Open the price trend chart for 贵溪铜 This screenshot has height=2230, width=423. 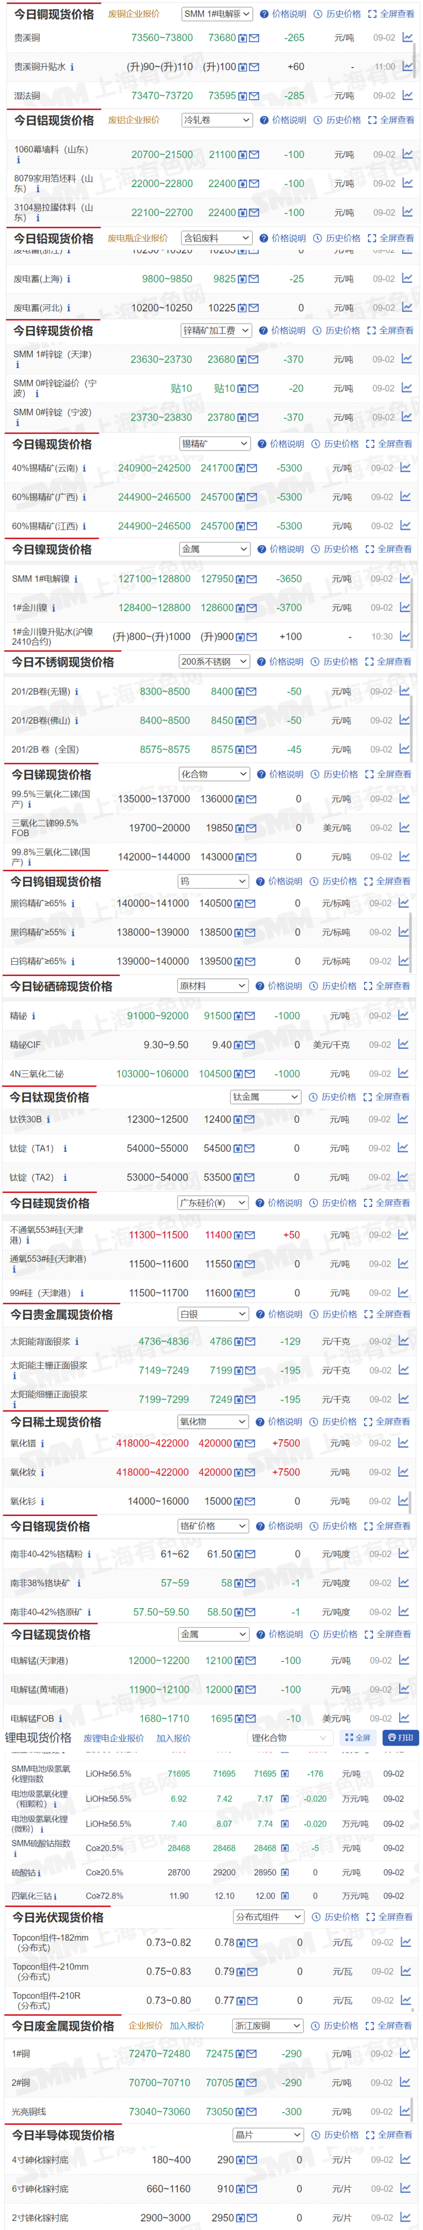pos(408,38)
